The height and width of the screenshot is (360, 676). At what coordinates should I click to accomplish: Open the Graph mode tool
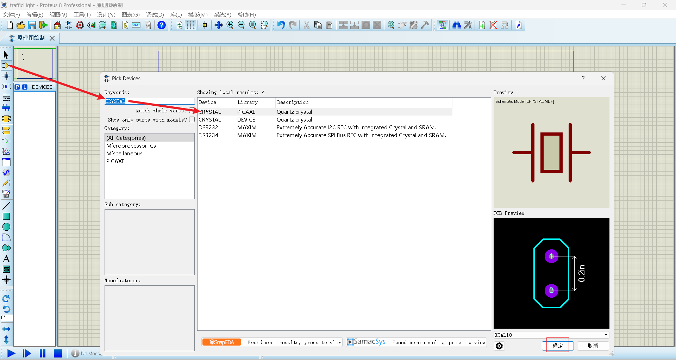point(6,151)
